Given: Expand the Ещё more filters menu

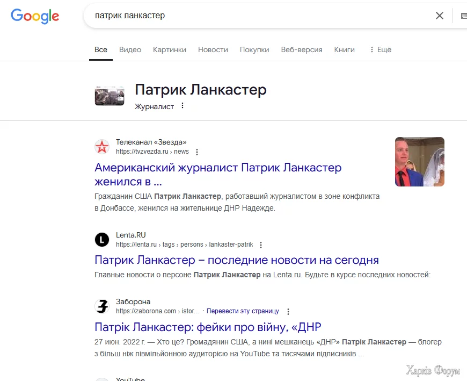Looking at the screenshot, I should pyautogui.click(x=380, y=49).
